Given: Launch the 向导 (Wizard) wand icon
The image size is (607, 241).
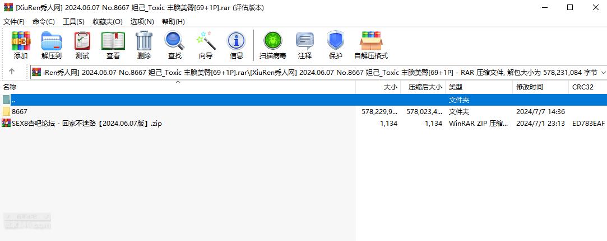Looking at the screenshot, I should [x=206, y=41].
